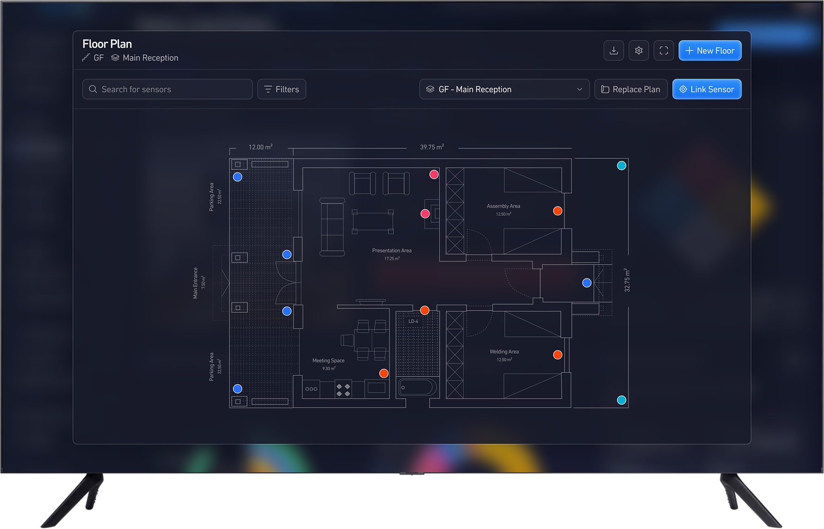Select blue sensor in lower Parking Area
The height and width of the screenshot is (529, 824).
(x=238, y=388)
